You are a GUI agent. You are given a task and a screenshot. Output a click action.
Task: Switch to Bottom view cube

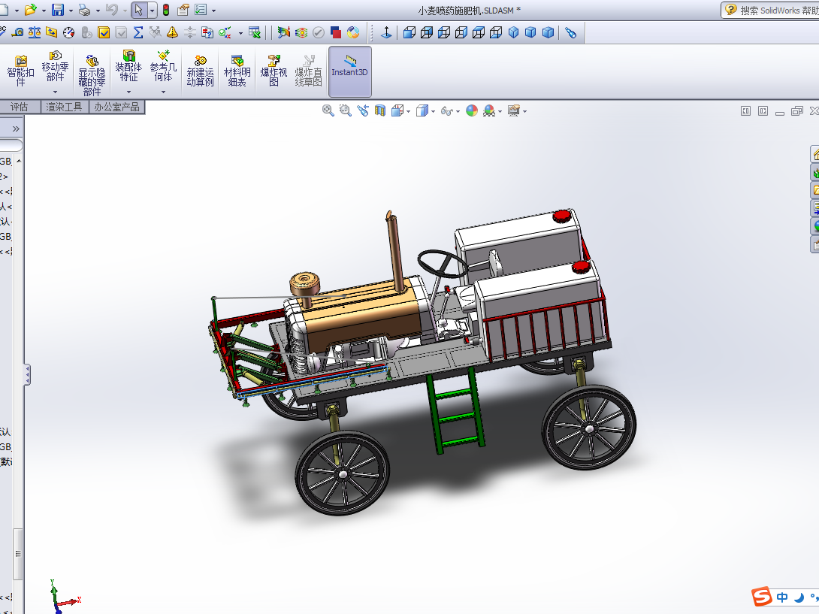[x=496, y=33]
